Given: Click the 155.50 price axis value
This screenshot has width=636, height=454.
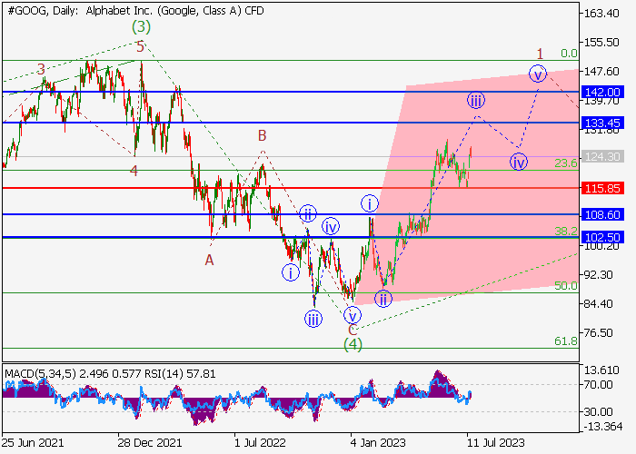Looking at the screenshot, I should pyautogui.click(x=601, y=43).
